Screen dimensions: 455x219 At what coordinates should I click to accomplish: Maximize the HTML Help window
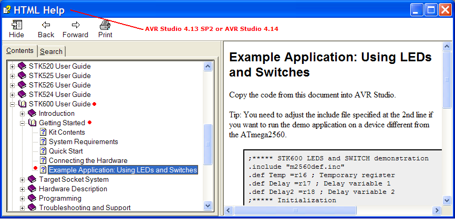[431, 10]
